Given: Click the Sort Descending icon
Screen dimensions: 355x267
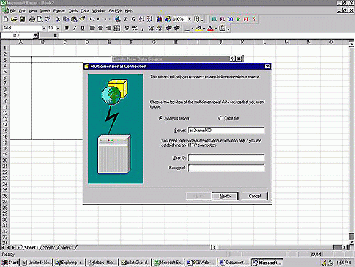Looking at the screenshot, I should click(x=149, y=19).
